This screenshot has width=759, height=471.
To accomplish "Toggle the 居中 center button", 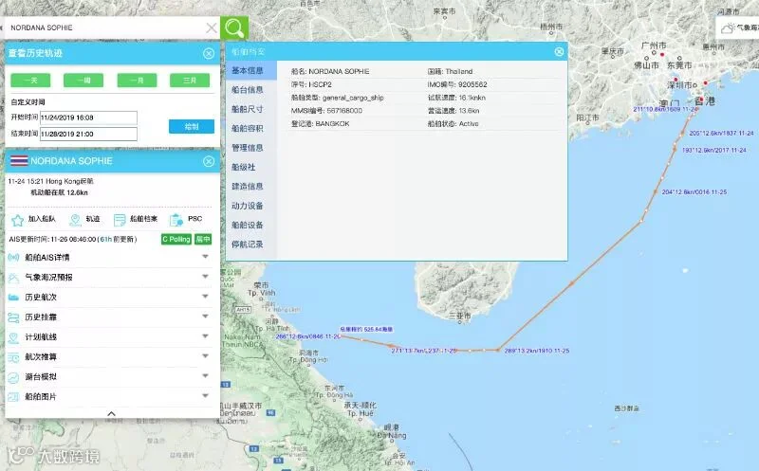I will point(203,239).
